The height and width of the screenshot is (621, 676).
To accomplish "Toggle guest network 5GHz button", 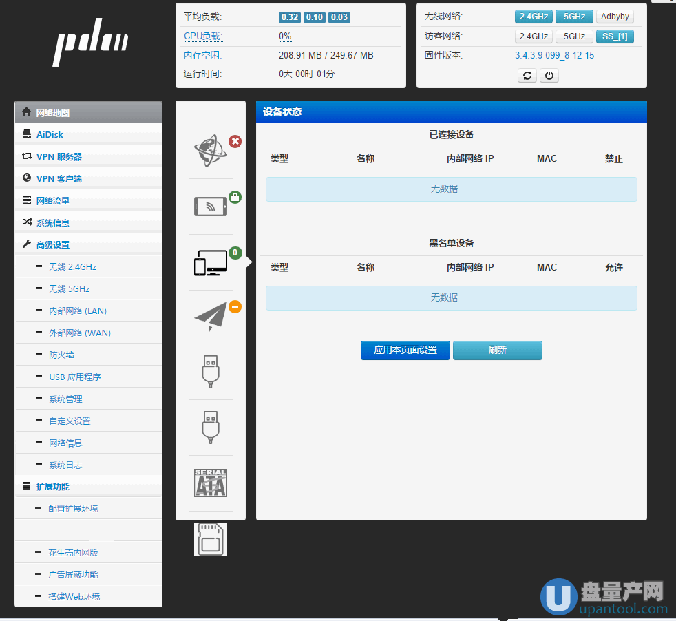I will [574, 36].
